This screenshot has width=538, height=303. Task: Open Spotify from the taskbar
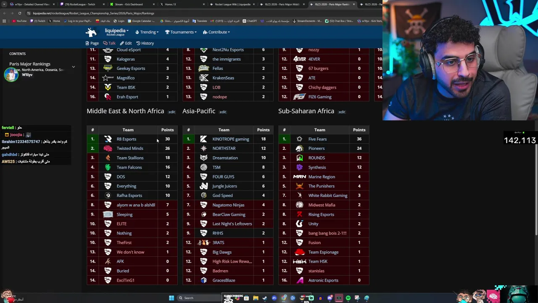[348, 298]
